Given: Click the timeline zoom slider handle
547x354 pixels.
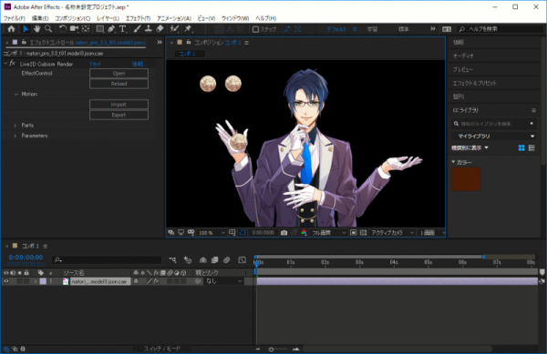Looking at the screenshot, I should [271, 349].
